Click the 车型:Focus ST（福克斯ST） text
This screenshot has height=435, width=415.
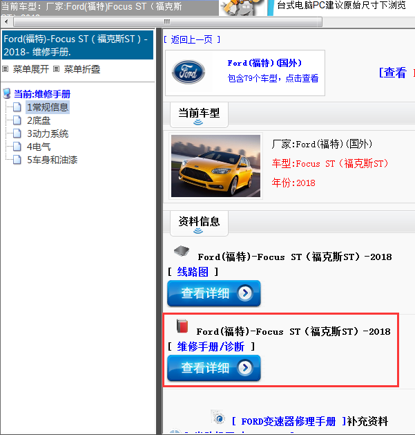[330, 163]
